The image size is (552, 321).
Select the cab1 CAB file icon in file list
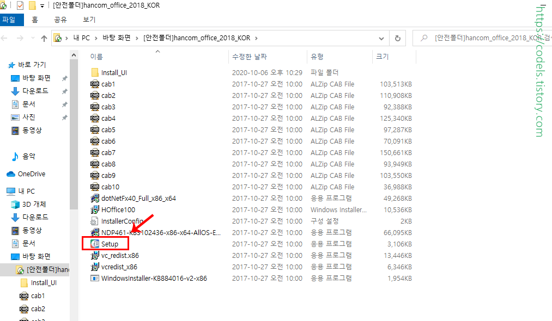point(95,84)
